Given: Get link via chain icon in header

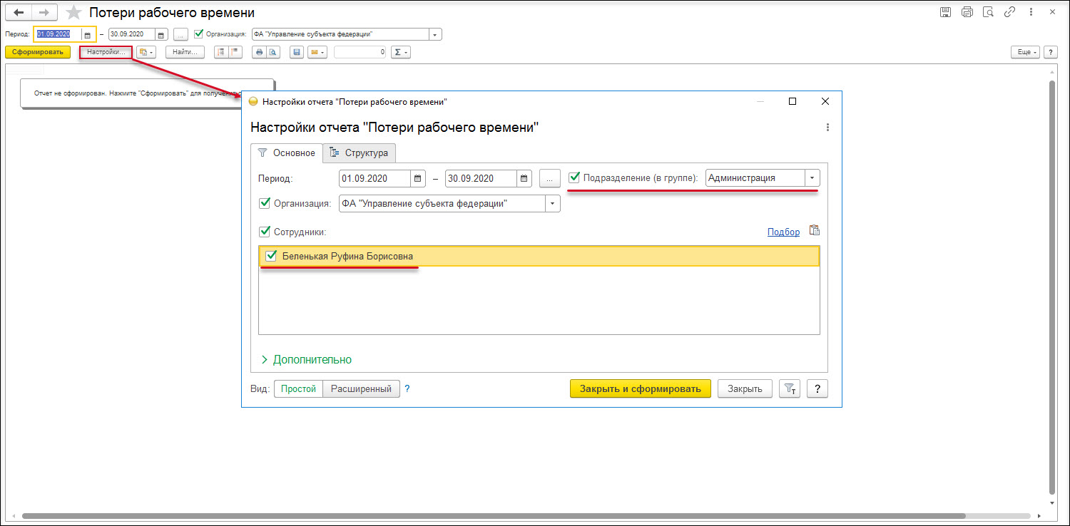Looking at the screenshot, I should tap(1009, 12).
